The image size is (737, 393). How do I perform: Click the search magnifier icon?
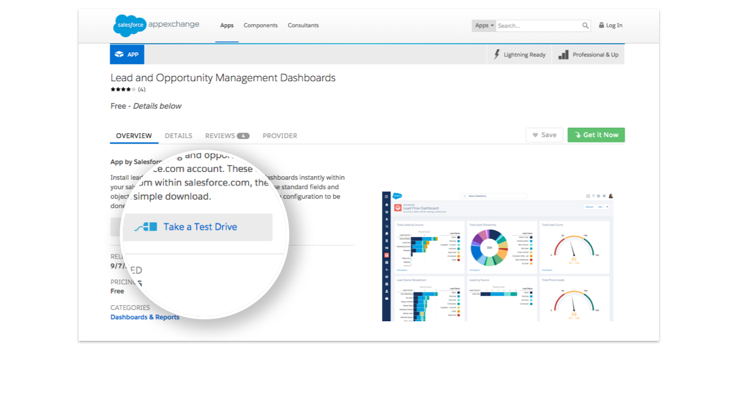coord(585,26)
